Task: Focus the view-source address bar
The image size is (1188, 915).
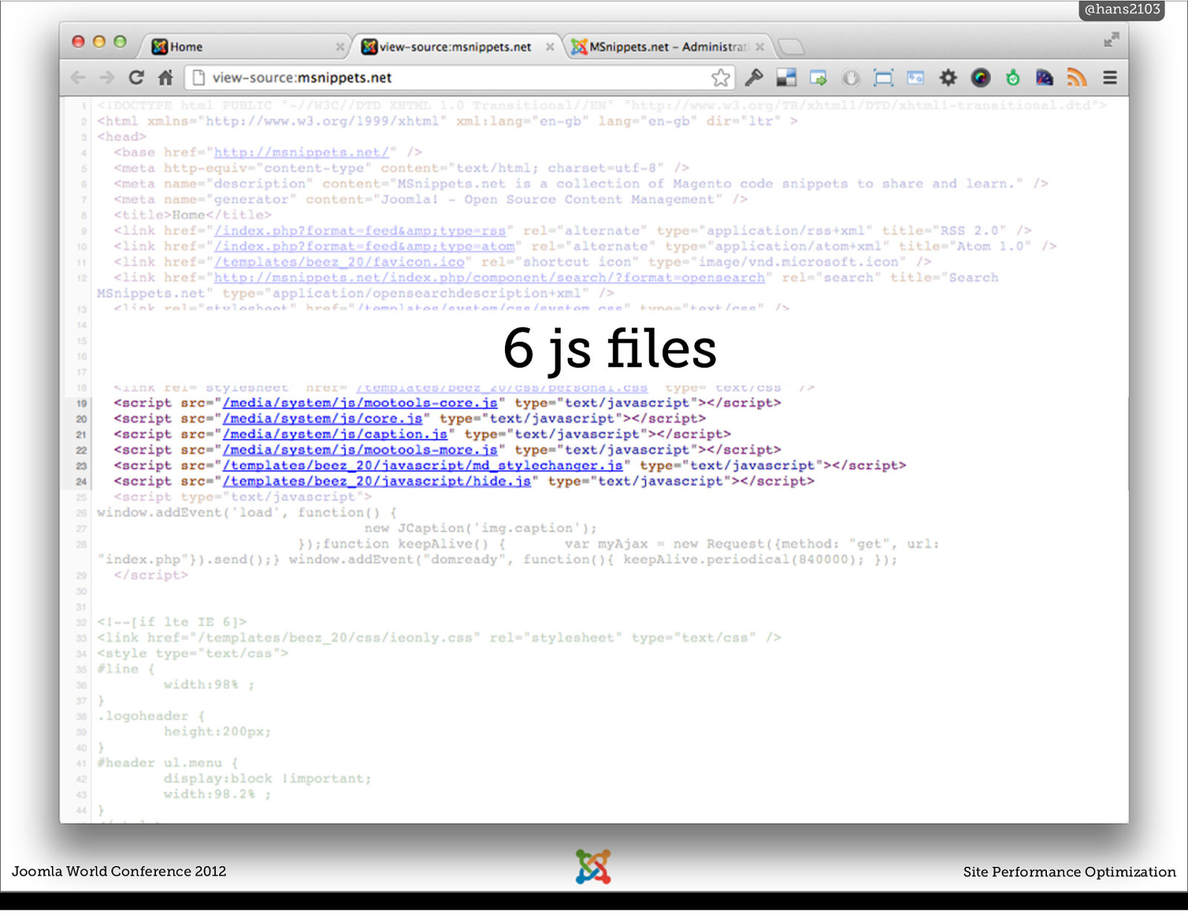Action: [459, 77]
